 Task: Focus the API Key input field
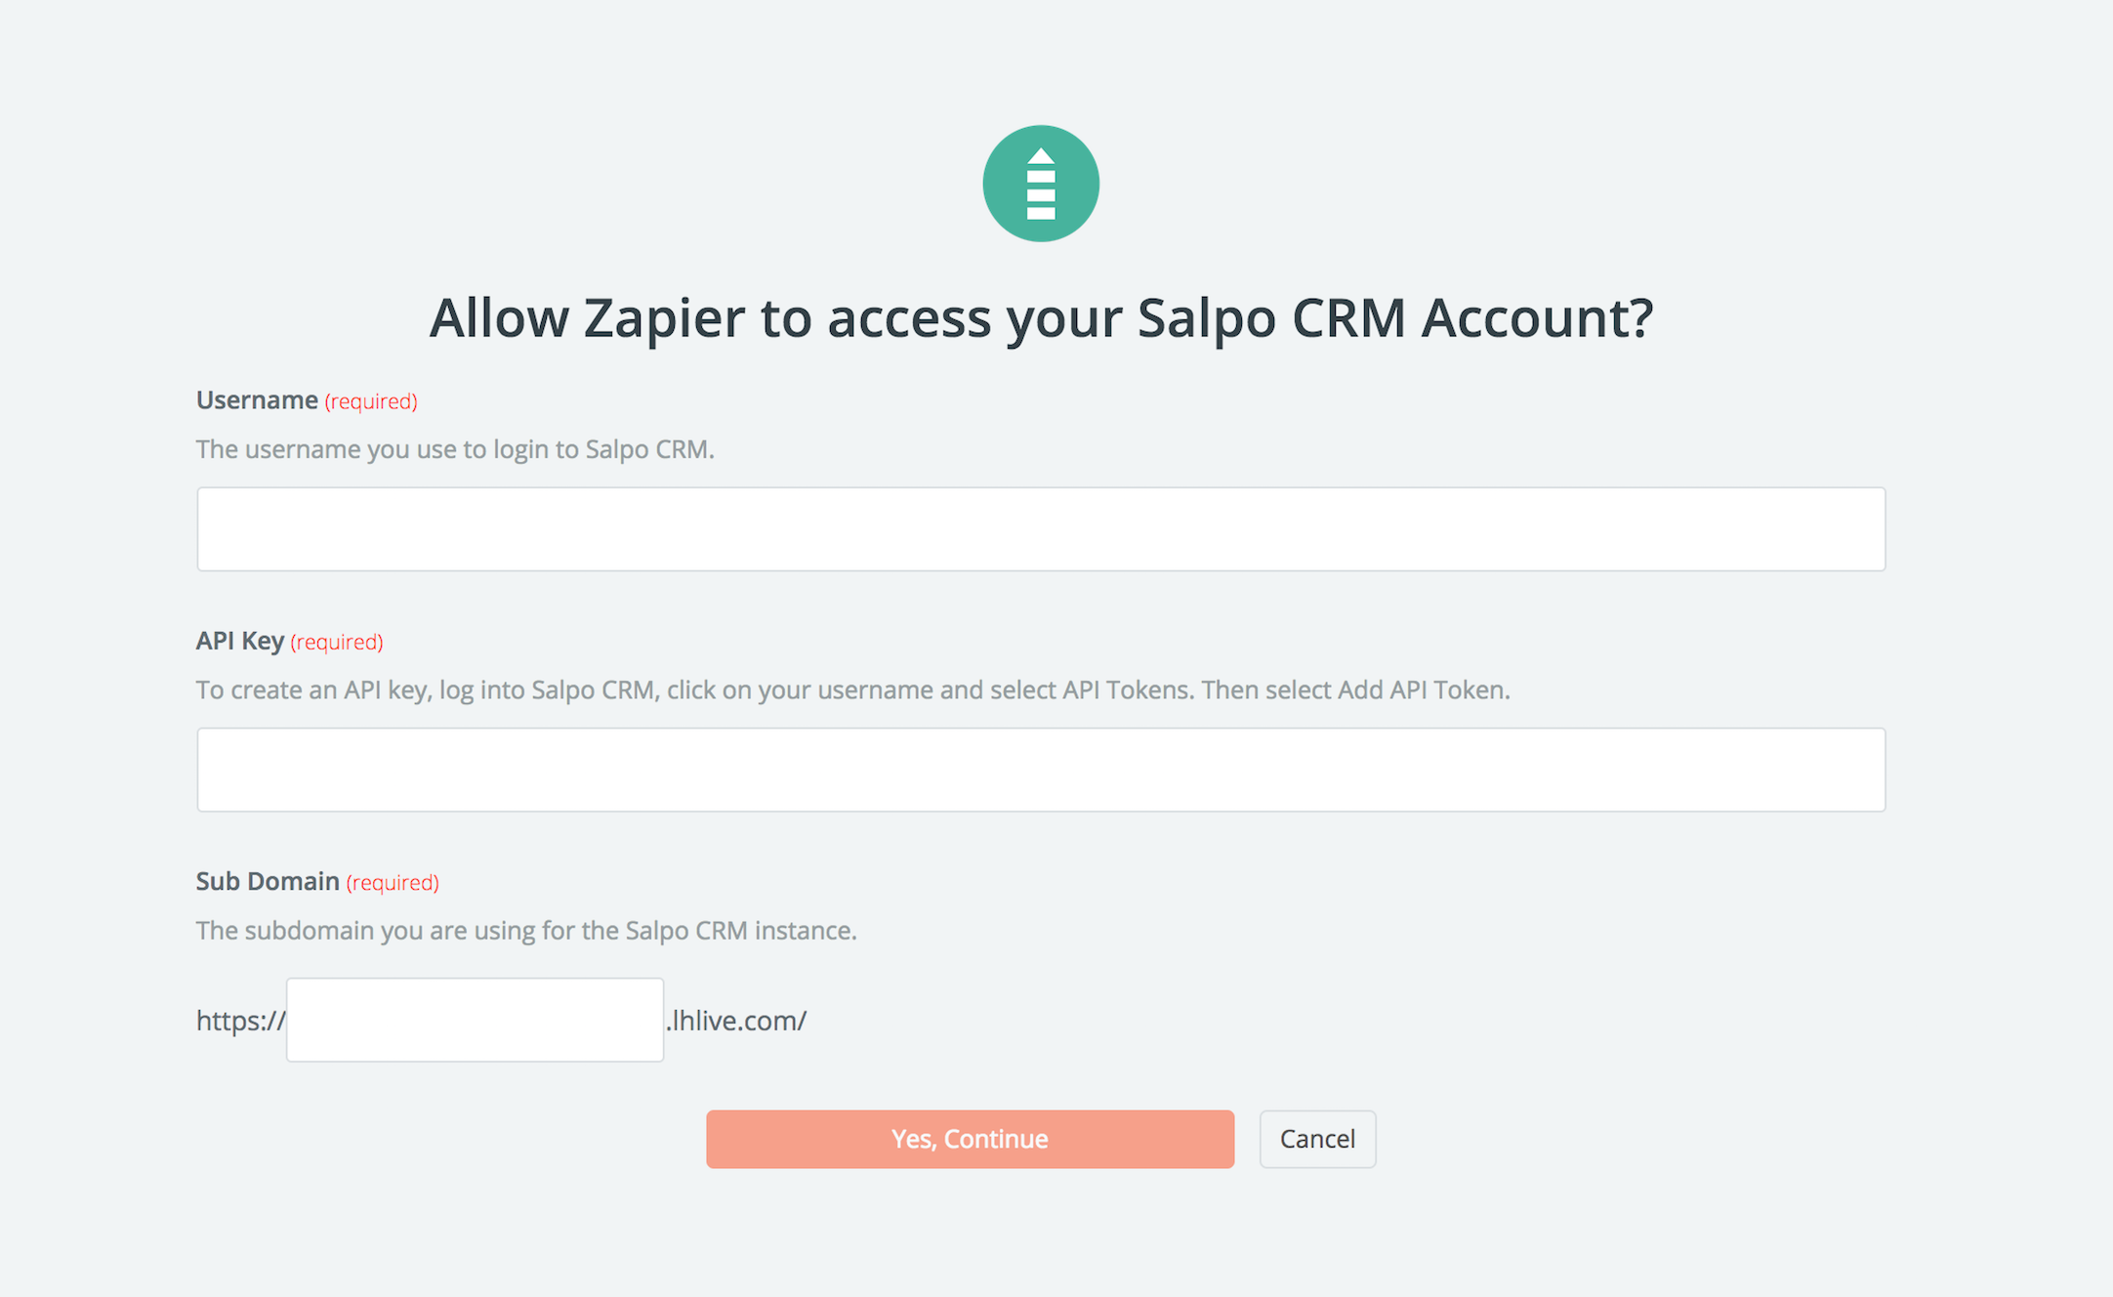tap(1041, 770)
